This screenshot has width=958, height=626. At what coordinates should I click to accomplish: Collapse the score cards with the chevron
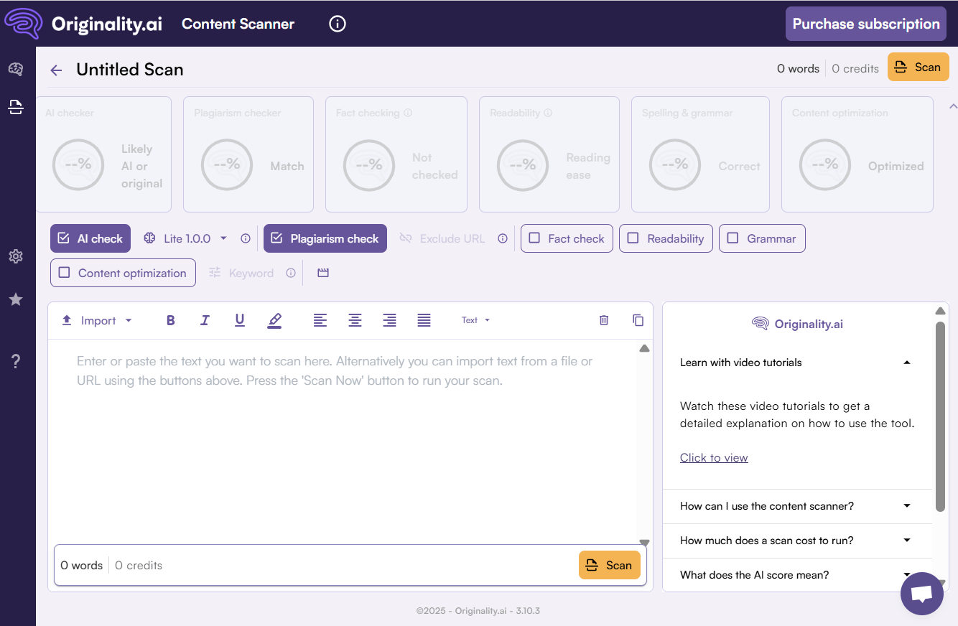[953, 106]
